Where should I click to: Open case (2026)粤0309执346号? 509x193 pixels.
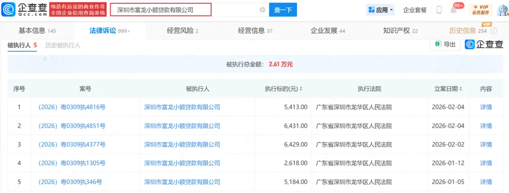coord(70,182)
